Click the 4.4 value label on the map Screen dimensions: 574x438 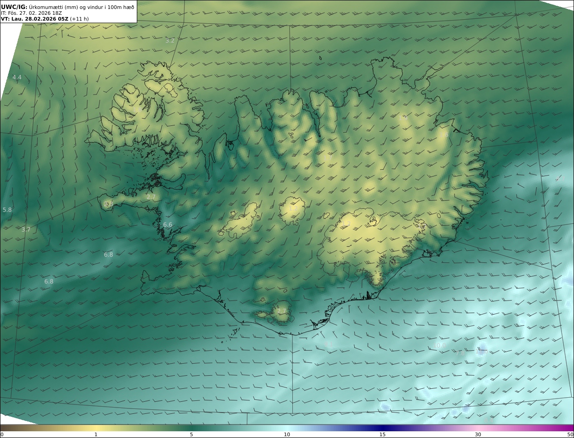[x=17, y=77]
